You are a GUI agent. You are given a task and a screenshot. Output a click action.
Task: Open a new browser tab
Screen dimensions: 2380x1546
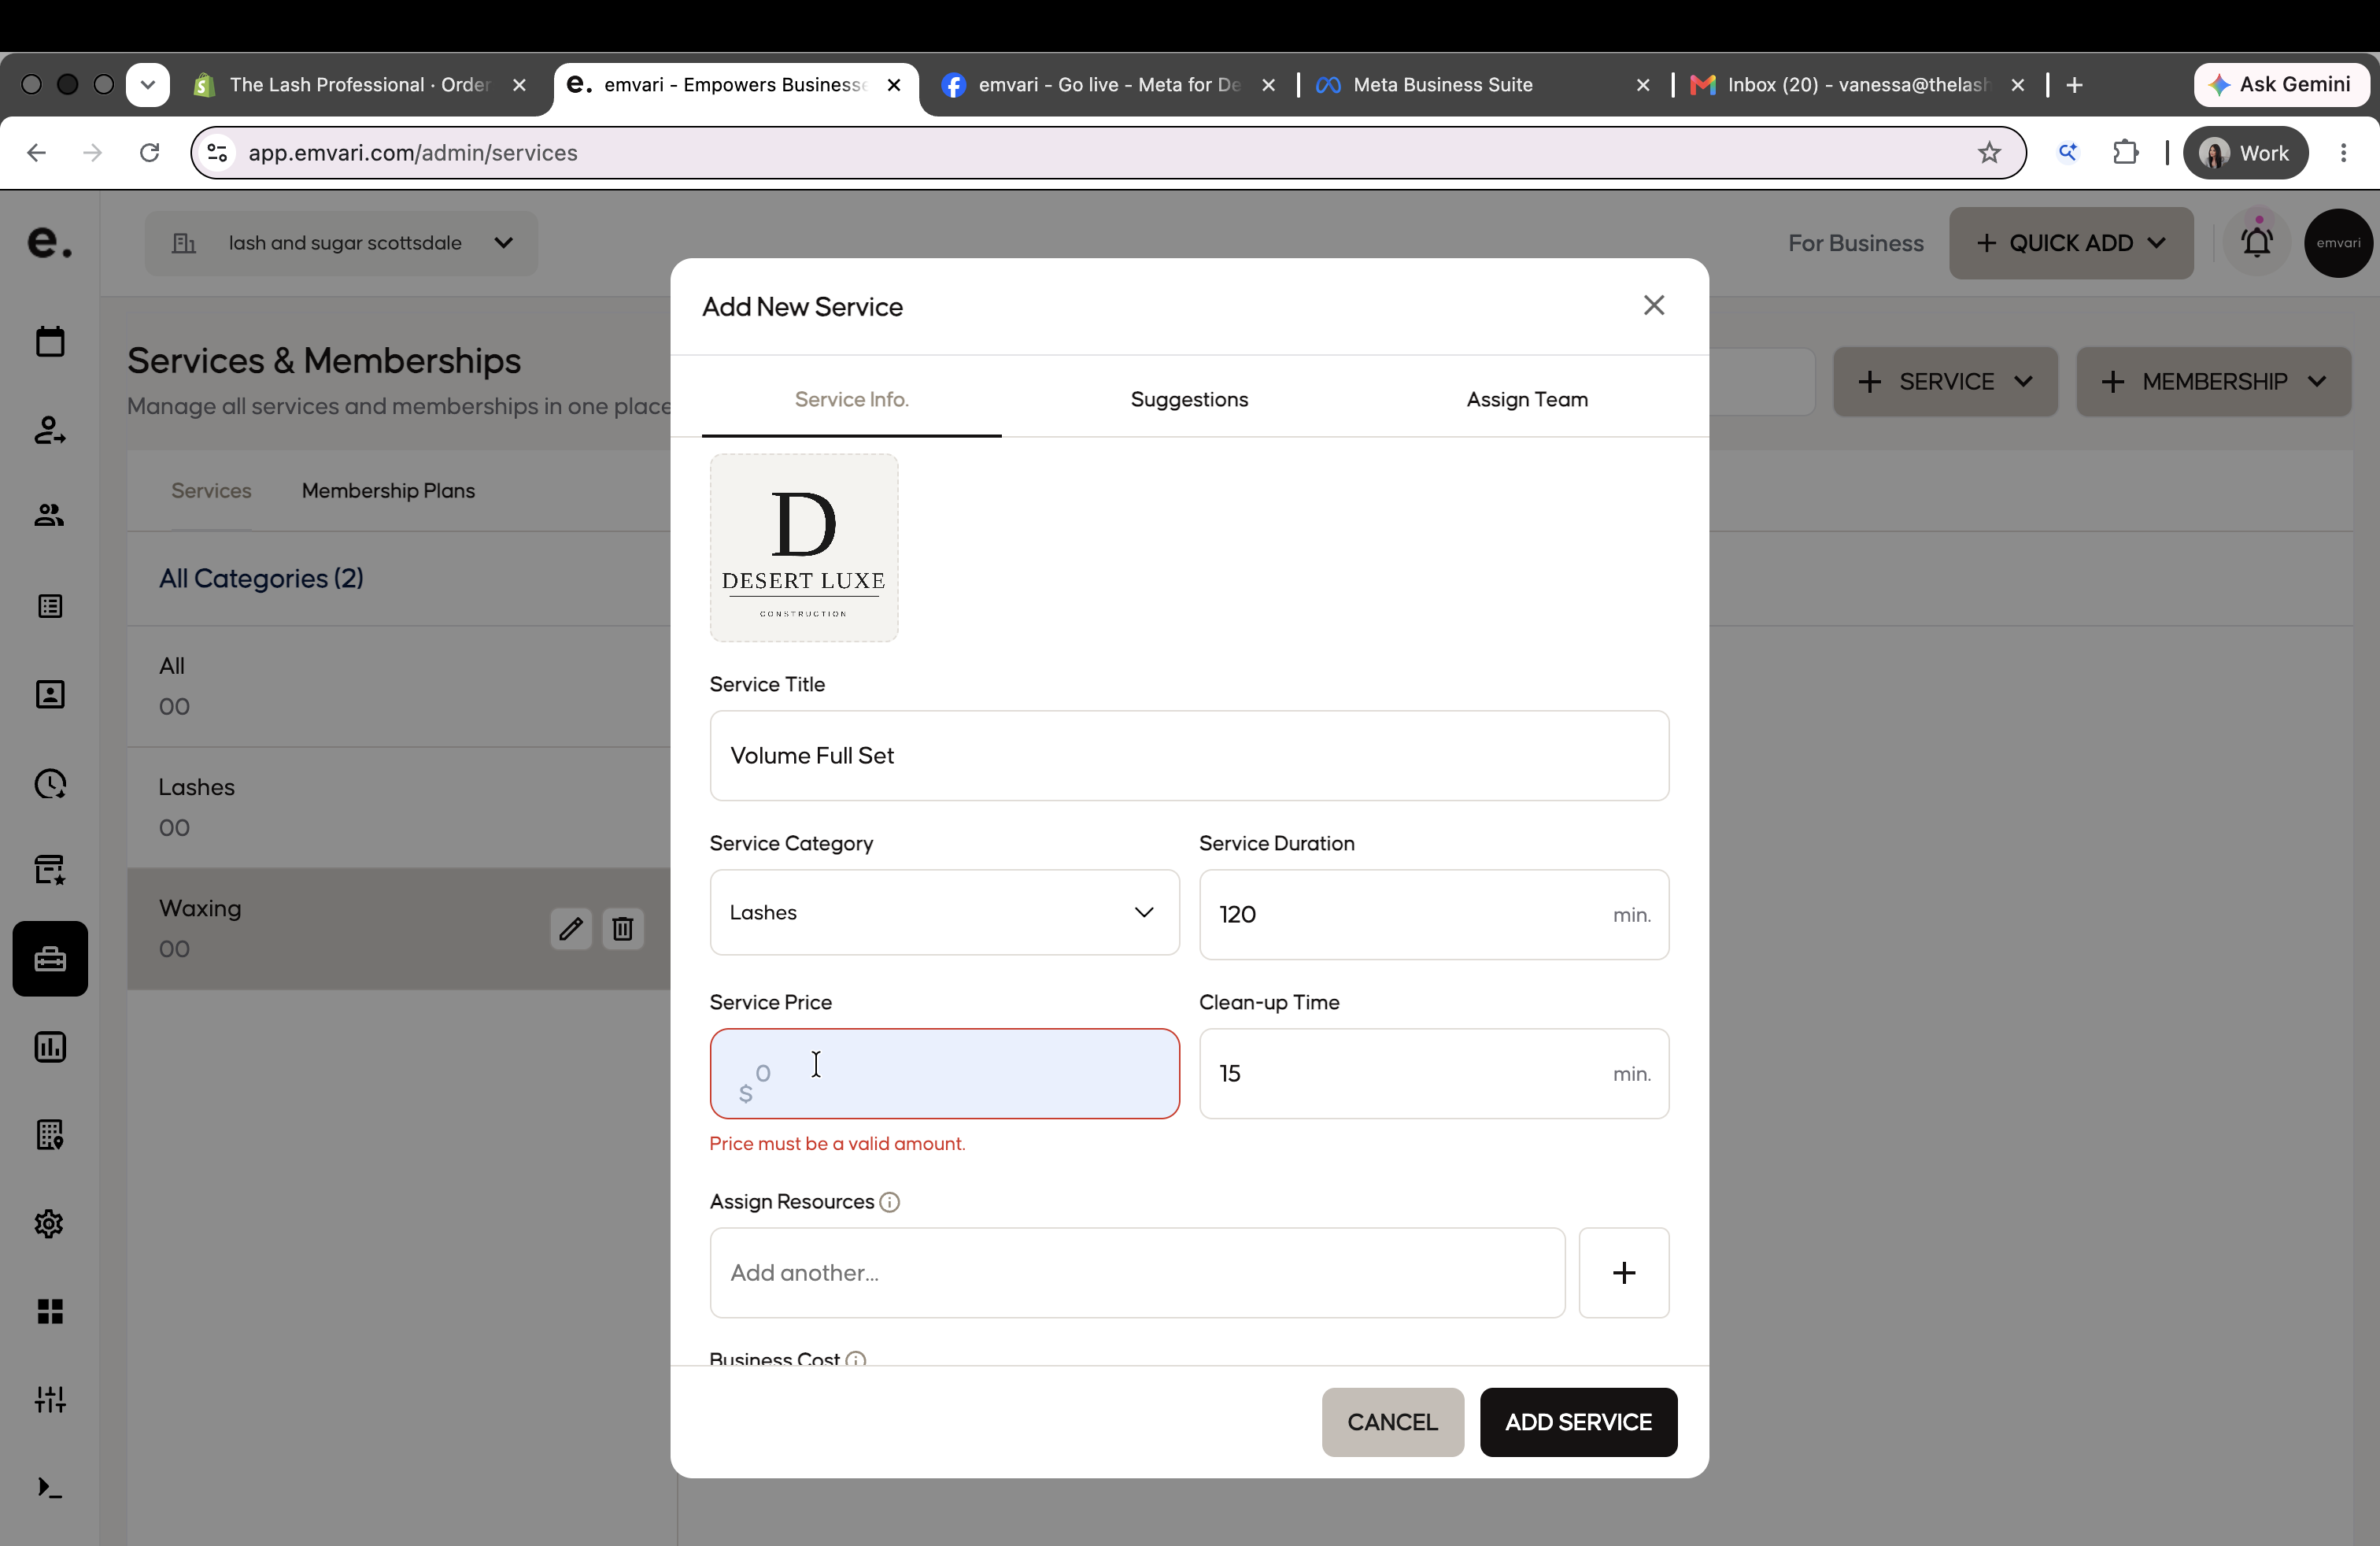2074,85
